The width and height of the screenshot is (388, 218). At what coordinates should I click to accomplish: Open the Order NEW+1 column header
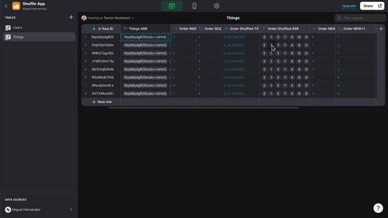[x=355, y=28]
